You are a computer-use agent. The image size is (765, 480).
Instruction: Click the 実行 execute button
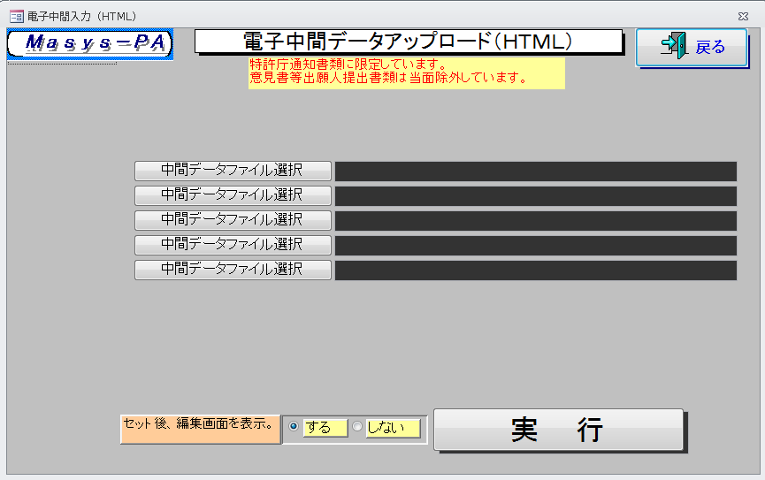(559, 430)
